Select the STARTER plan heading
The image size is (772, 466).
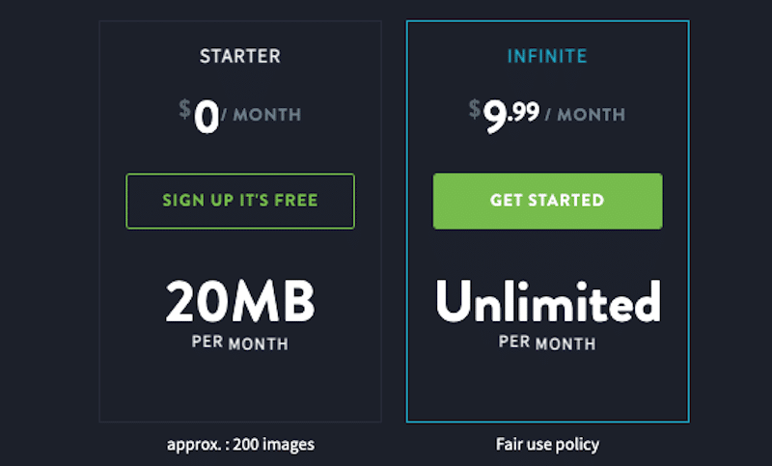pos(240,56)
